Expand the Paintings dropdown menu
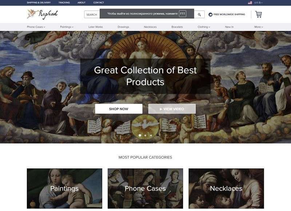The height and width of the screenshot is (211, 291). (x=67, y=27)
